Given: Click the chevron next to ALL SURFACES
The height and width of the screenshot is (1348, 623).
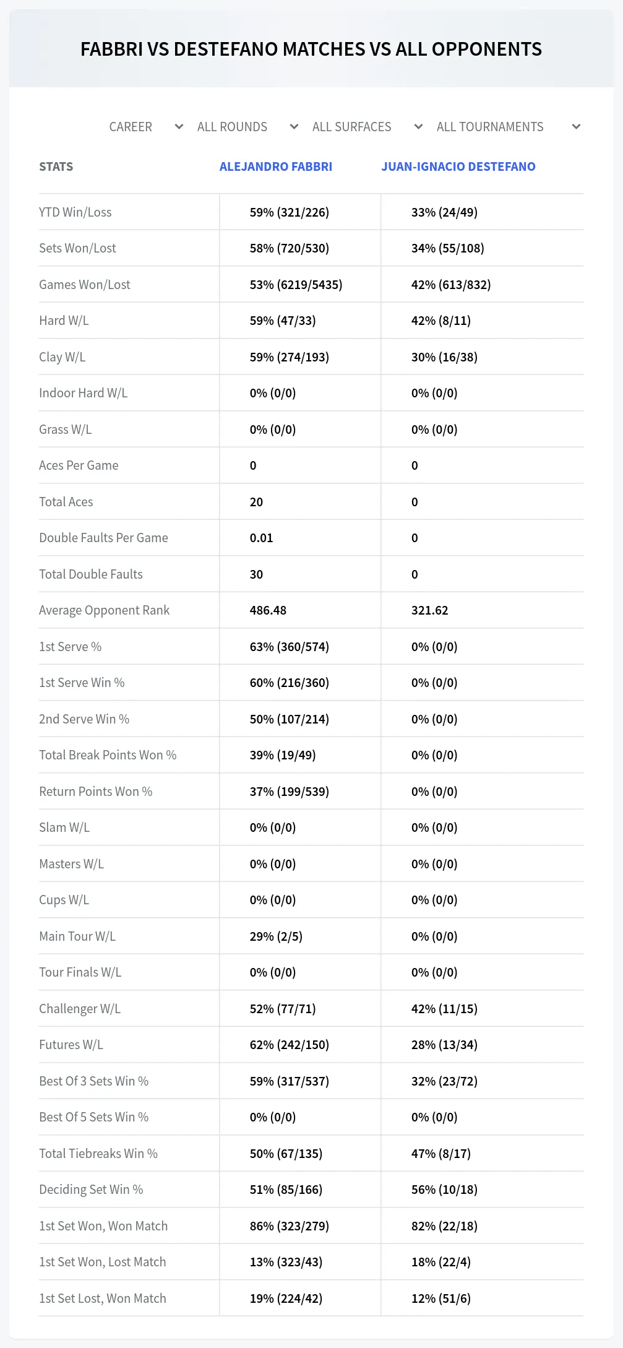Looking at the screenshot, I should (418, 127).
